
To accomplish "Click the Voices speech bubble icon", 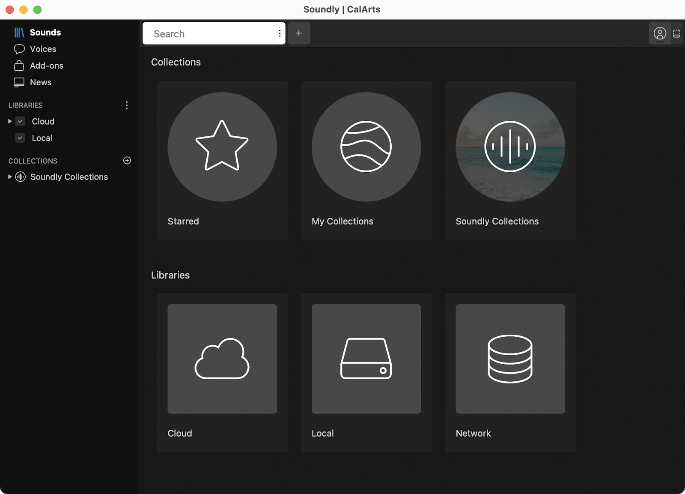I will pyautogui.click(x=19, y=49).
